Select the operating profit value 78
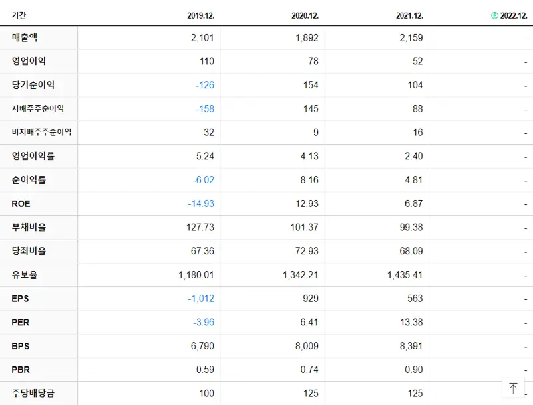The height and width of the screenshot is (405, 533). click(313, 61)
